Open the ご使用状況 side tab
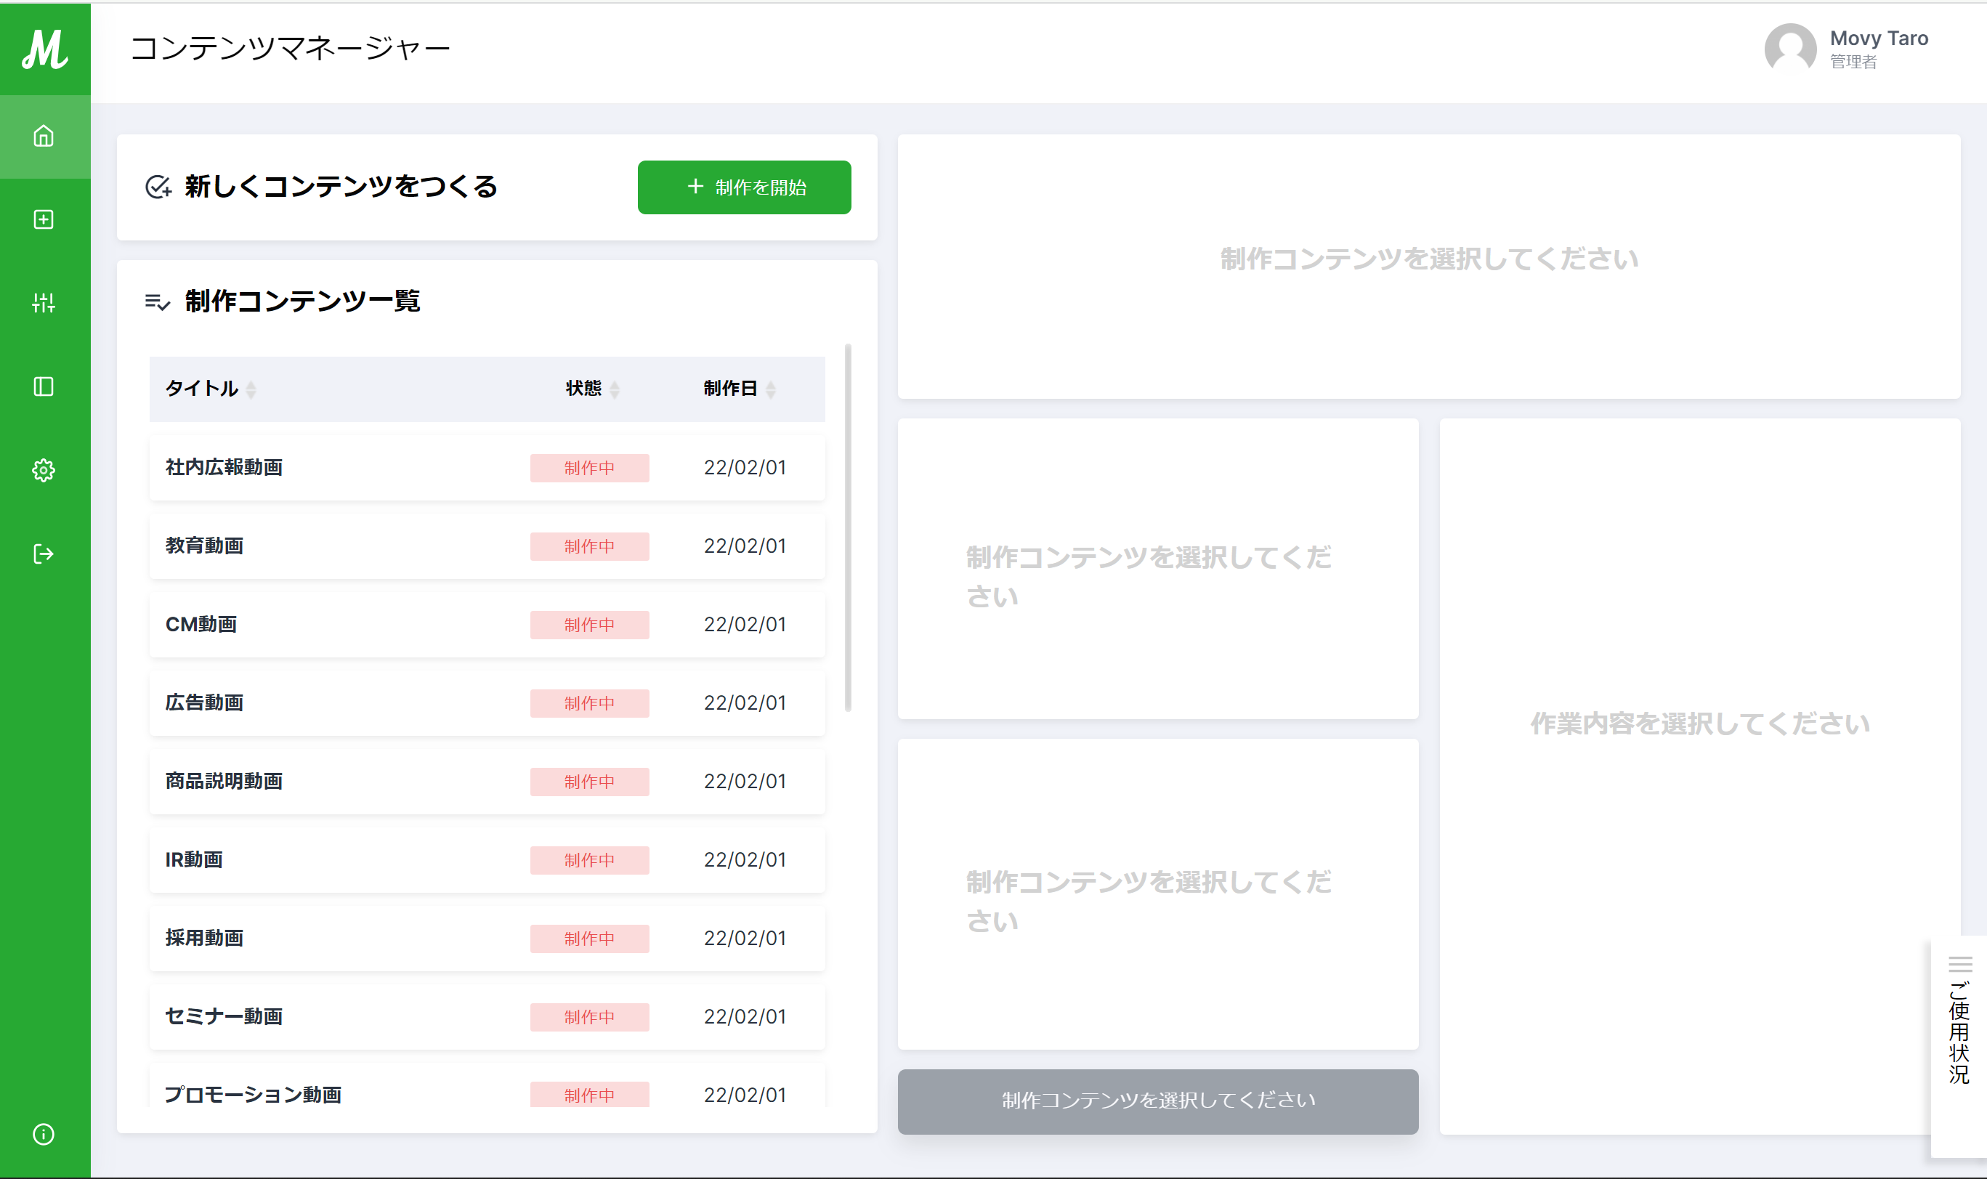The height and width of the screenshot is (1179, 1987). (1959, 1033)
